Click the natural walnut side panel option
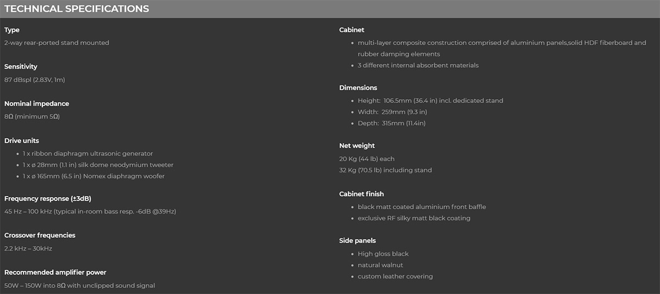 pyautogui.click(x=380, y=265)
